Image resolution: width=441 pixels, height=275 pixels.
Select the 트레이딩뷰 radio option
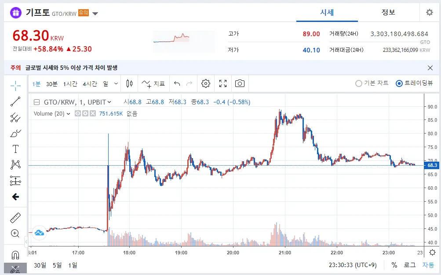pos(414,83)
